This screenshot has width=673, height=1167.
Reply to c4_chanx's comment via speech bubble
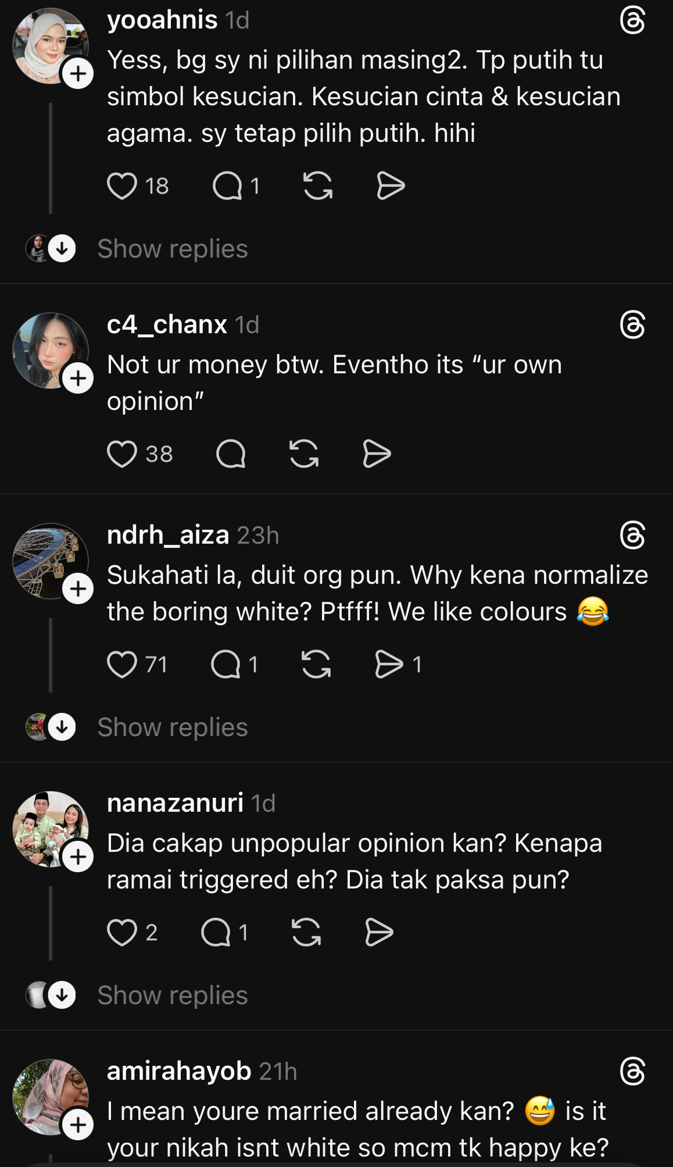pos(231,454)
